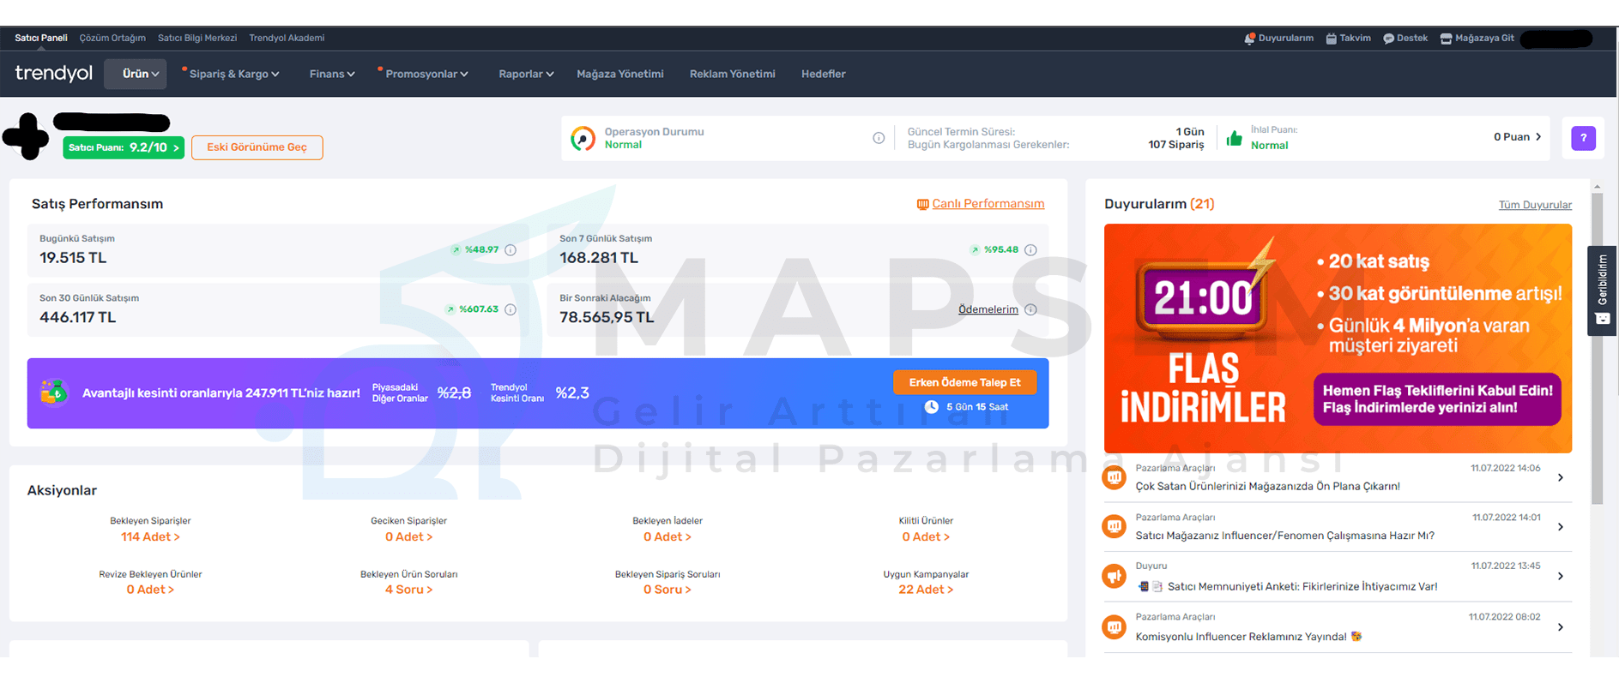Open Trendyol Akademi tab
This screenshot has width=1619, height=683.
click(287, 38)
